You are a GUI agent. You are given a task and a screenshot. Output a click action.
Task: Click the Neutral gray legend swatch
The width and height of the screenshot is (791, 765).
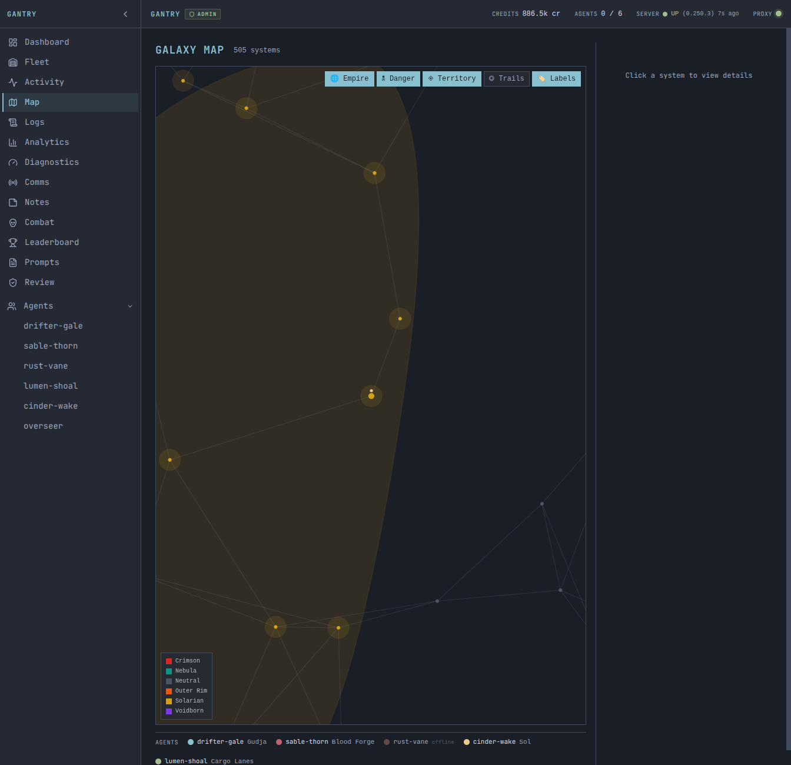click(169, 681)
